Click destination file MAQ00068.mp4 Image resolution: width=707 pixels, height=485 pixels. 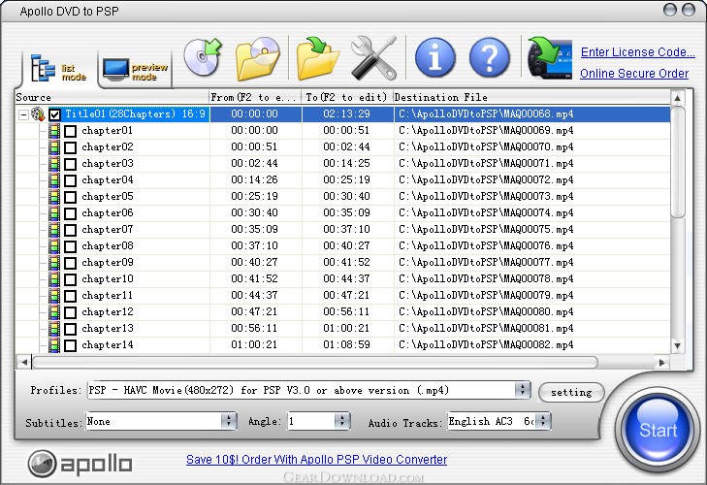486,113
